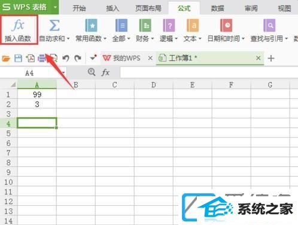Click the redo arrow in quick toolbar
The image size is (298, 225).
pyautogui.click(x=78, y=59)
